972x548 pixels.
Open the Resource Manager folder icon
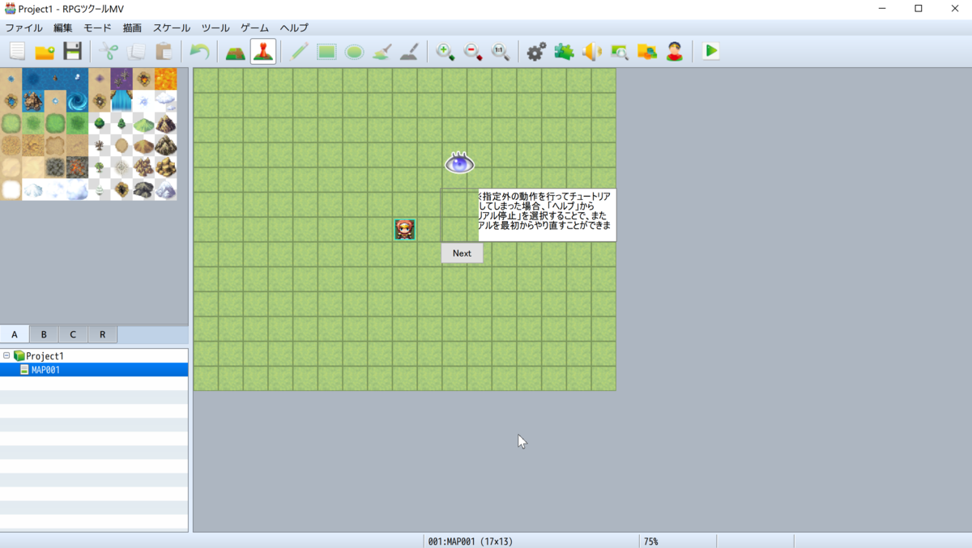pos(647,51)
